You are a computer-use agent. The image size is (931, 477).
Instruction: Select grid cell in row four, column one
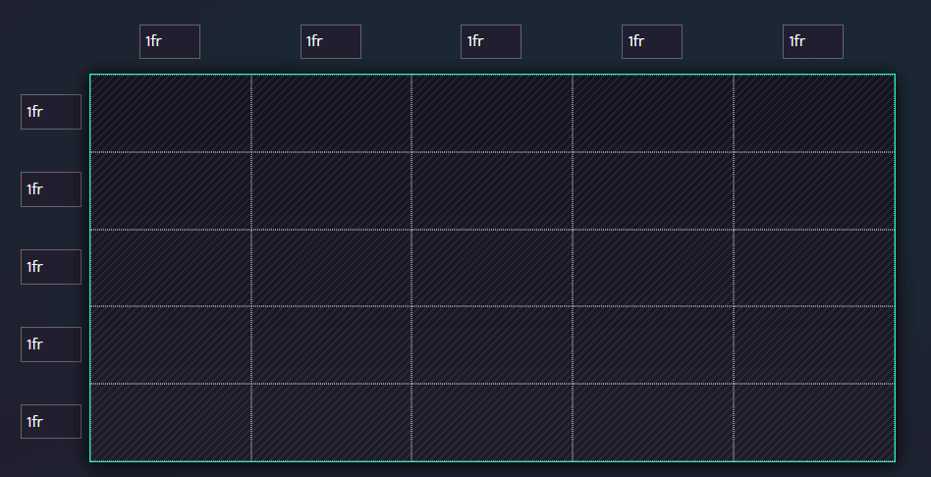point(171,345)
